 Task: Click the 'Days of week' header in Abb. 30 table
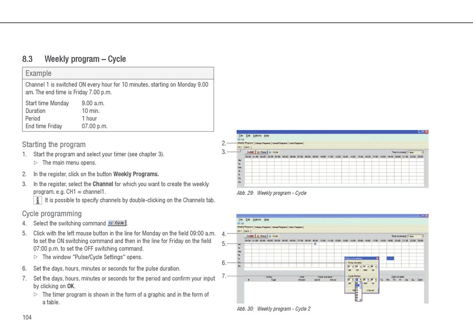(x=398, y=277)
